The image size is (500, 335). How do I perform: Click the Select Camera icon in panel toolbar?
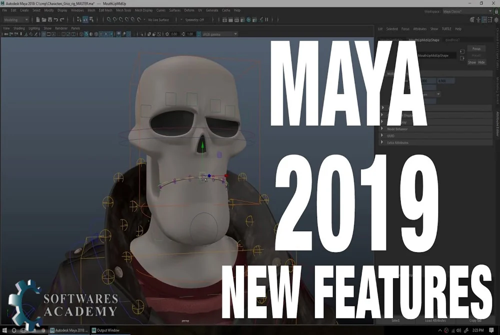coord(6,34)
